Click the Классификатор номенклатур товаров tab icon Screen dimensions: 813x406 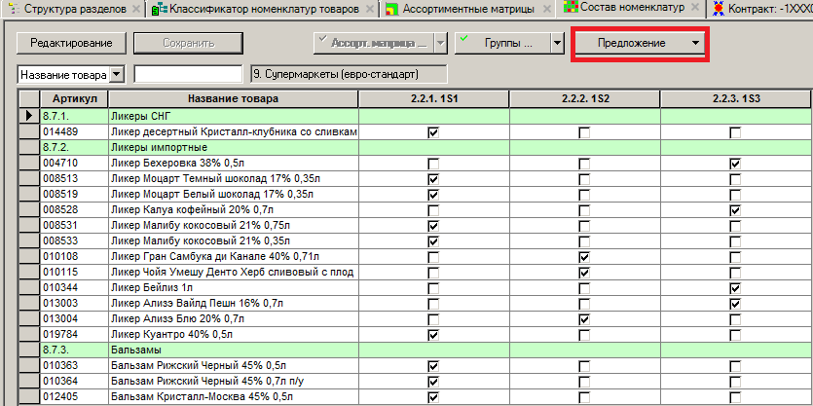click(x=161, y=9)
